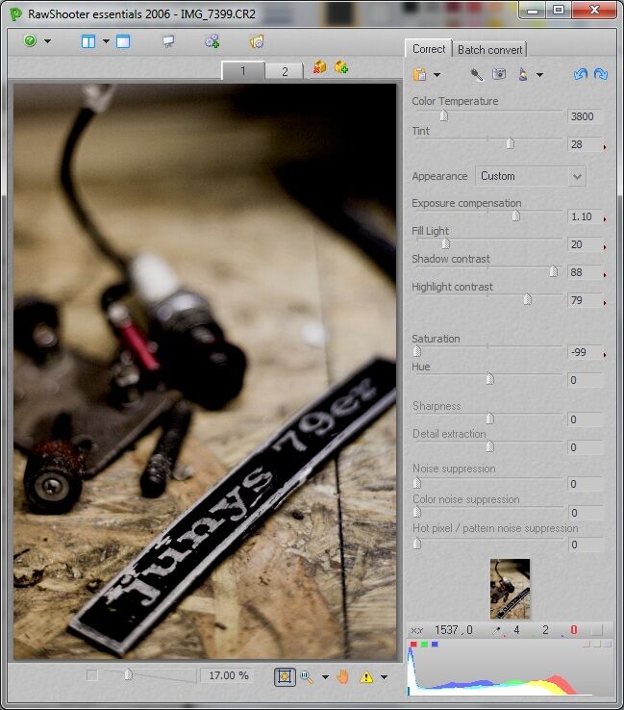The height and width of the screenshot is (710, 624).
Task: Click the undo arrow in Correct panel
Action: (580, 74)
